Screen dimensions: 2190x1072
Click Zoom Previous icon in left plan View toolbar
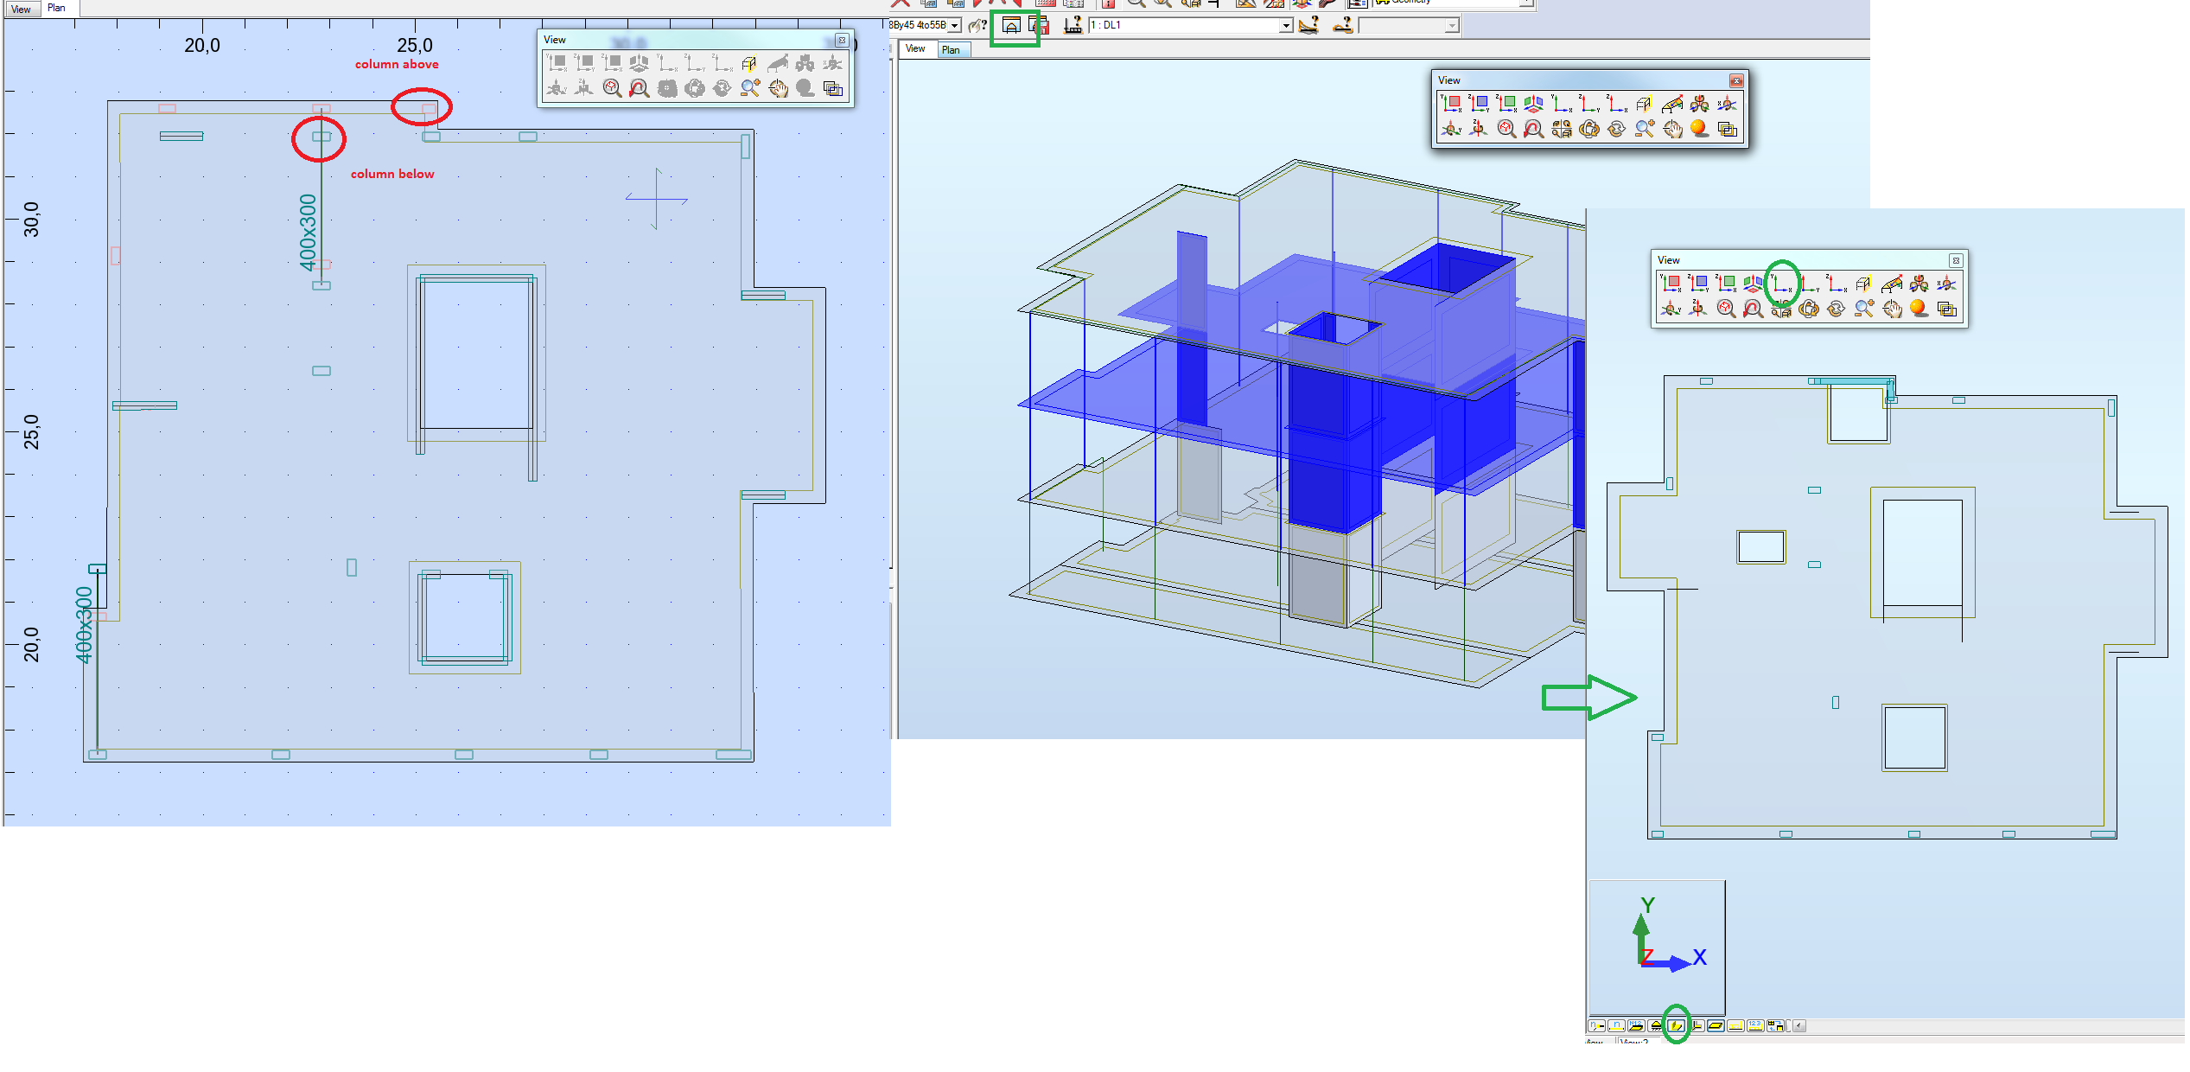tap(640, 88)
